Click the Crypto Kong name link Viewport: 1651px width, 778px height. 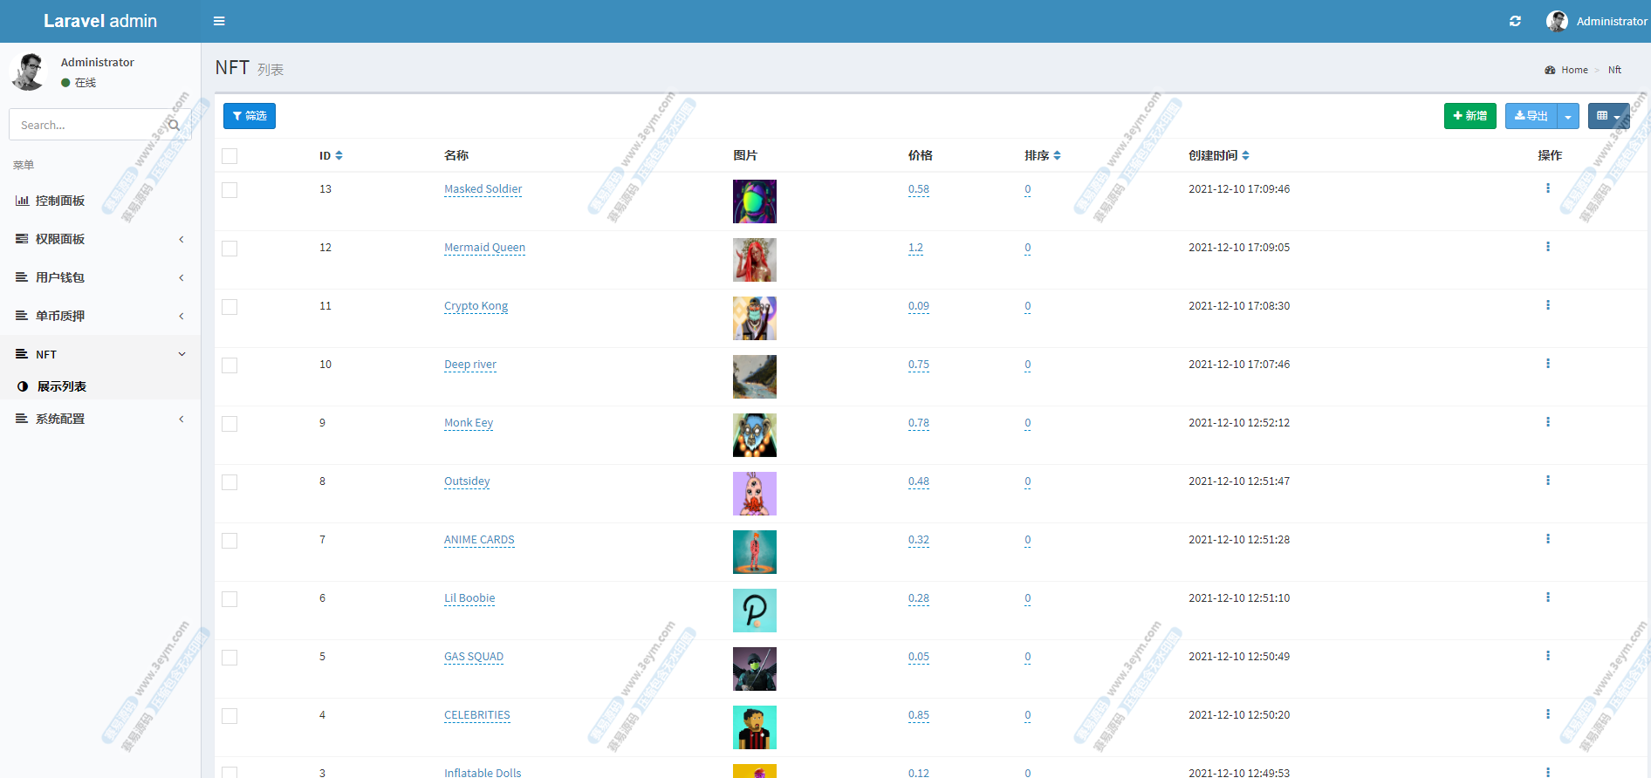(x=476, y=306)
